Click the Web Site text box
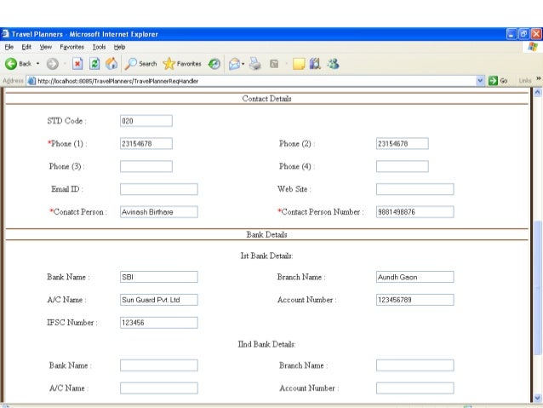This screenshot has height=408, width=543. [x=414, y=189]
